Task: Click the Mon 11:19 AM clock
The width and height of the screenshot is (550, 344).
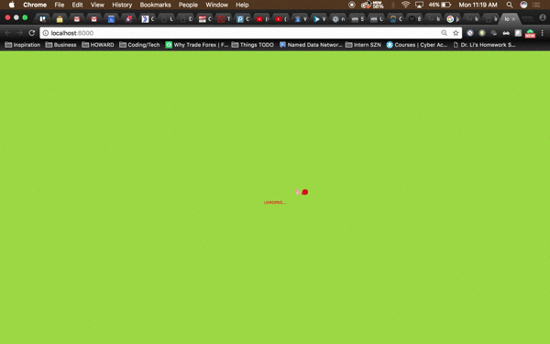Action: point(478,5)
